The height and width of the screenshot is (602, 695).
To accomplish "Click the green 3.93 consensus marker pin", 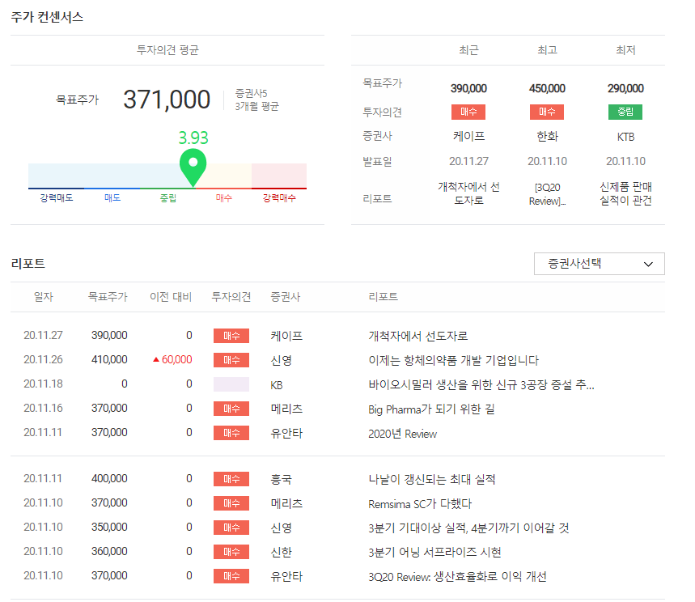I will point(193,167).
